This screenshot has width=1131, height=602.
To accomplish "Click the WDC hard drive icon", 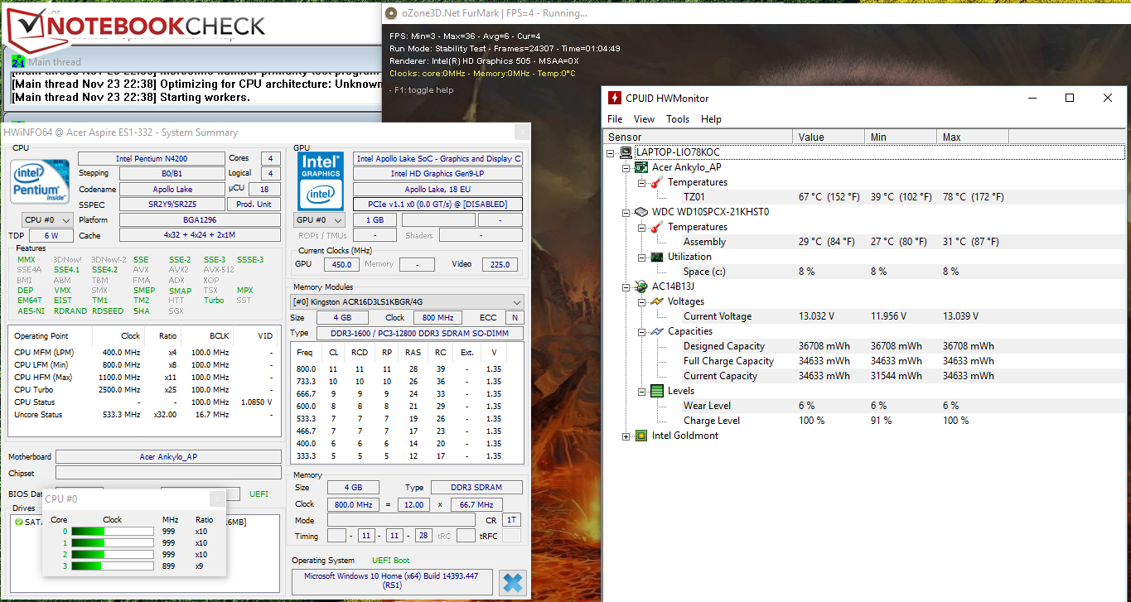I will pyautogui.click(x=641, y=212).
